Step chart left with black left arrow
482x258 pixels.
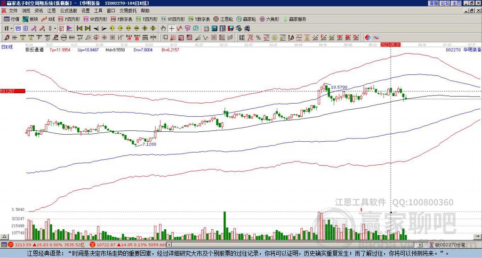[96, 29]
